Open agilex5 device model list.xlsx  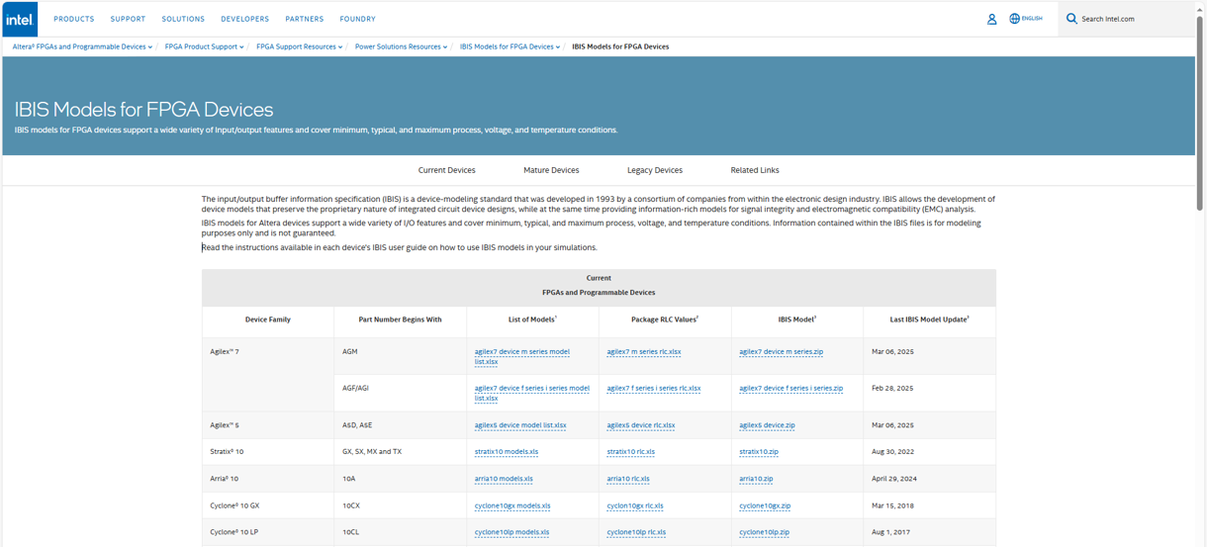(x=520, y=425)
